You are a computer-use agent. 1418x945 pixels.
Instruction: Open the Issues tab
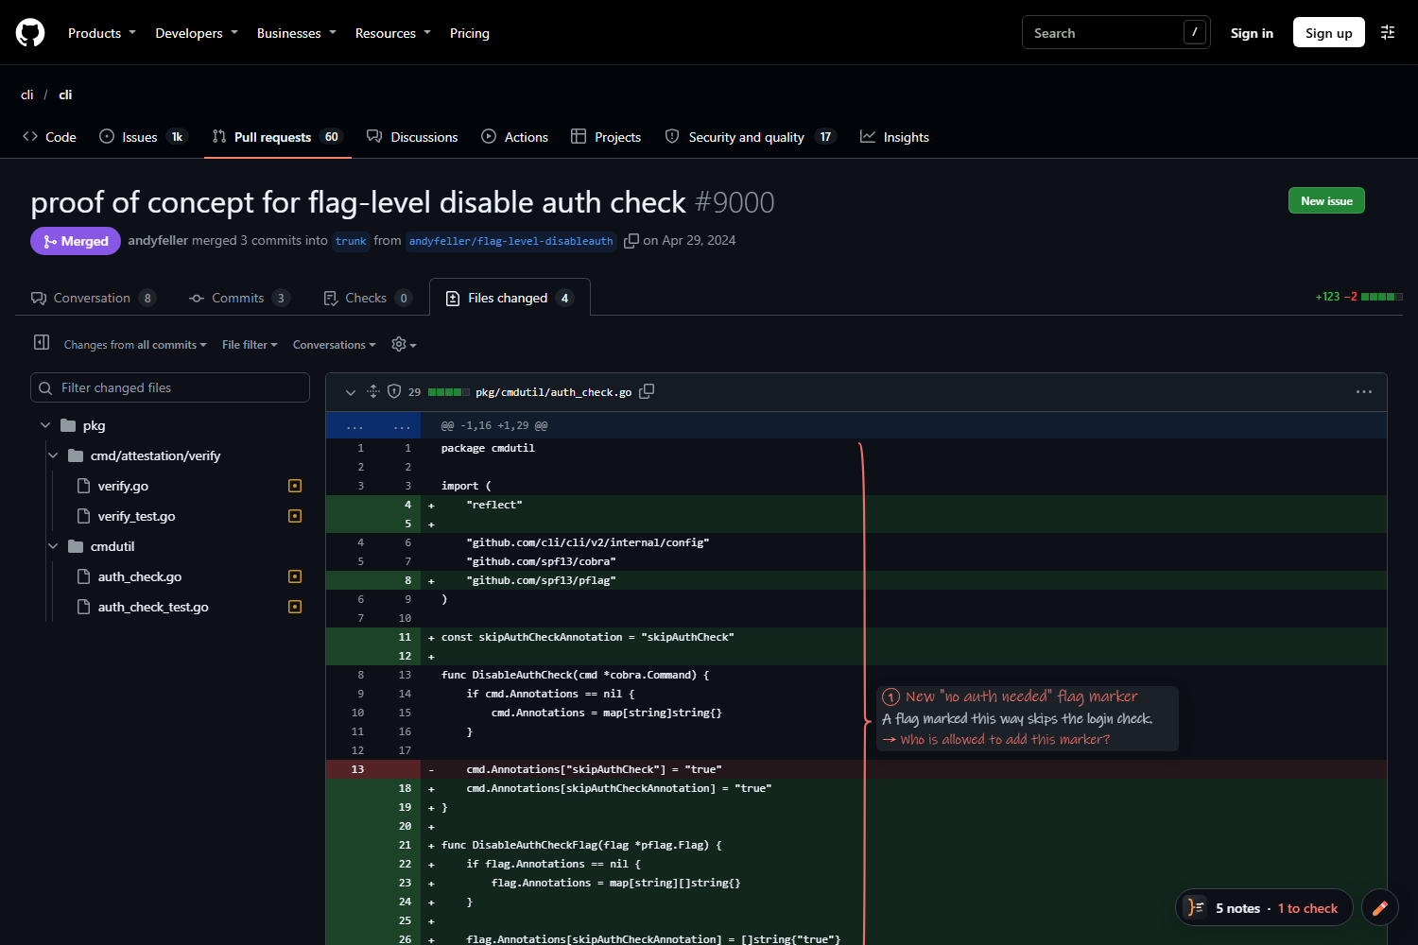coord(144,137)
